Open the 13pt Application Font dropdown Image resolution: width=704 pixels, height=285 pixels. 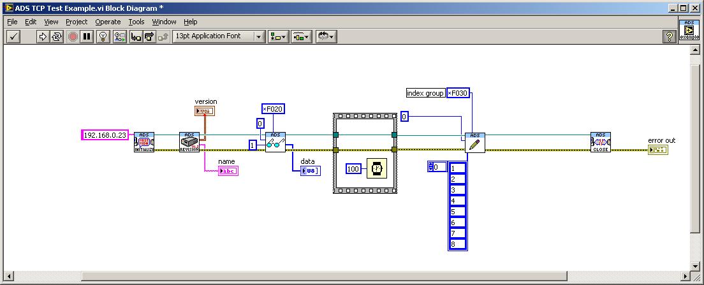point(219,36)
